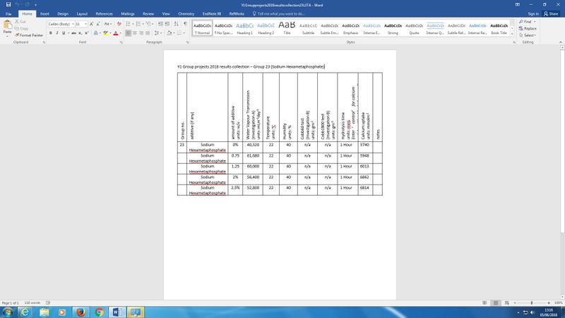Click the Copy command
The height and width of the screenshot is (318, 565).
click(x=22, y=28)
